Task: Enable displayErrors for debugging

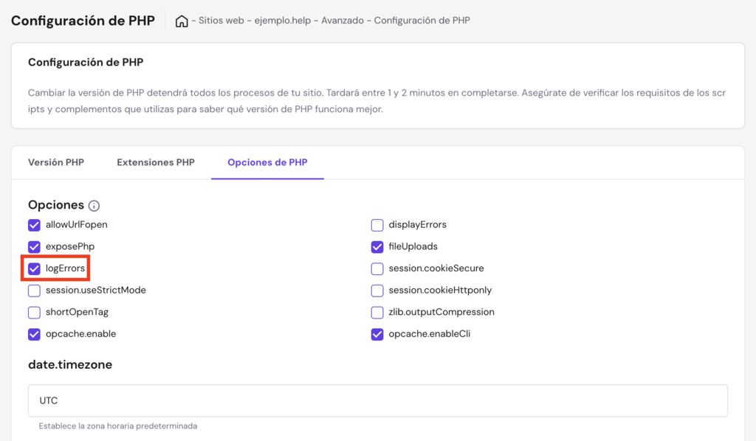Action: coord(377,225)
